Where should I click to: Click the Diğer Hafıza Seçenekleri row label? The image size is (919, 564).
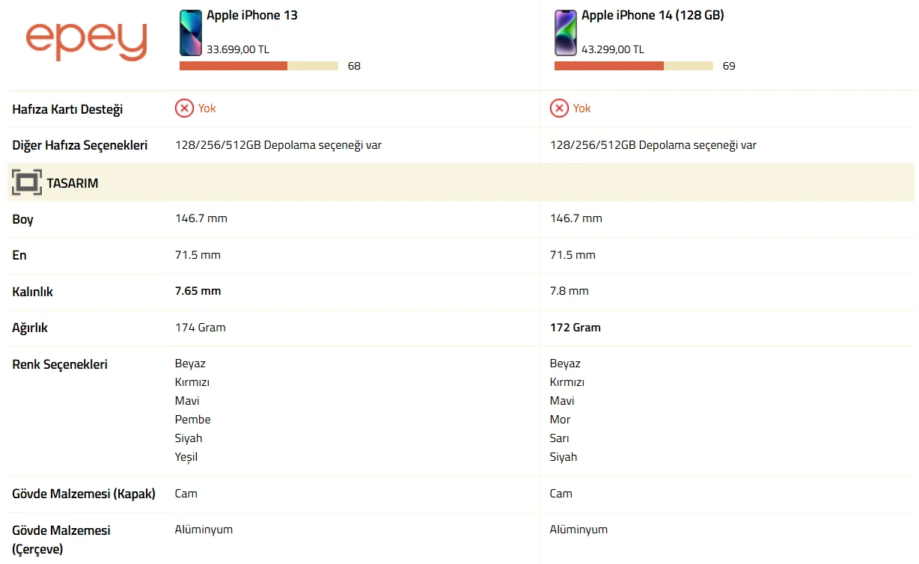80,145
